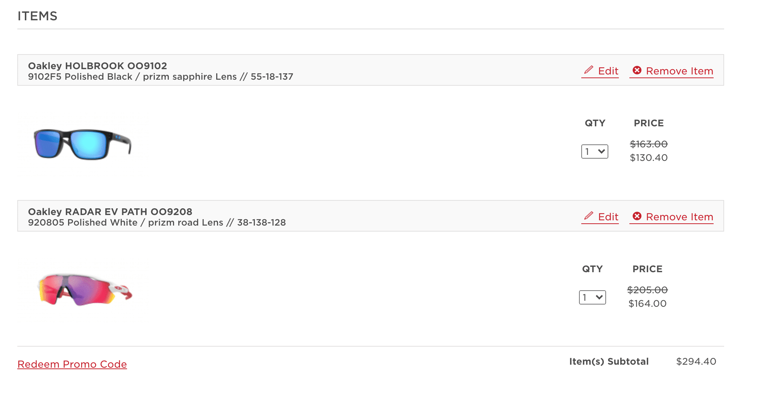
Task: Click the Edit link text for HOLBROOK
Action: pos(608,71)
